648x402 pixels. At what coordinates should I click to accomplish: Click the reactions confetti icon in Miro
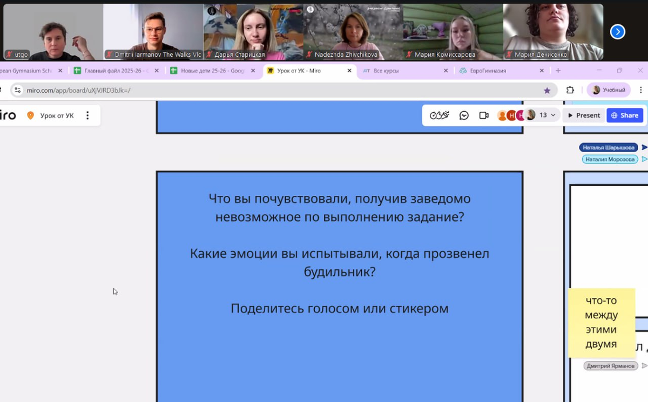point(446,114)
